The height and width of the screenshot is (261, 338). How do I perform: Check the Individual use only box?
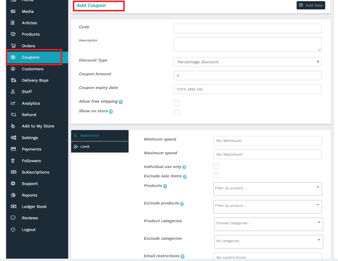click(x=216, y=166)
